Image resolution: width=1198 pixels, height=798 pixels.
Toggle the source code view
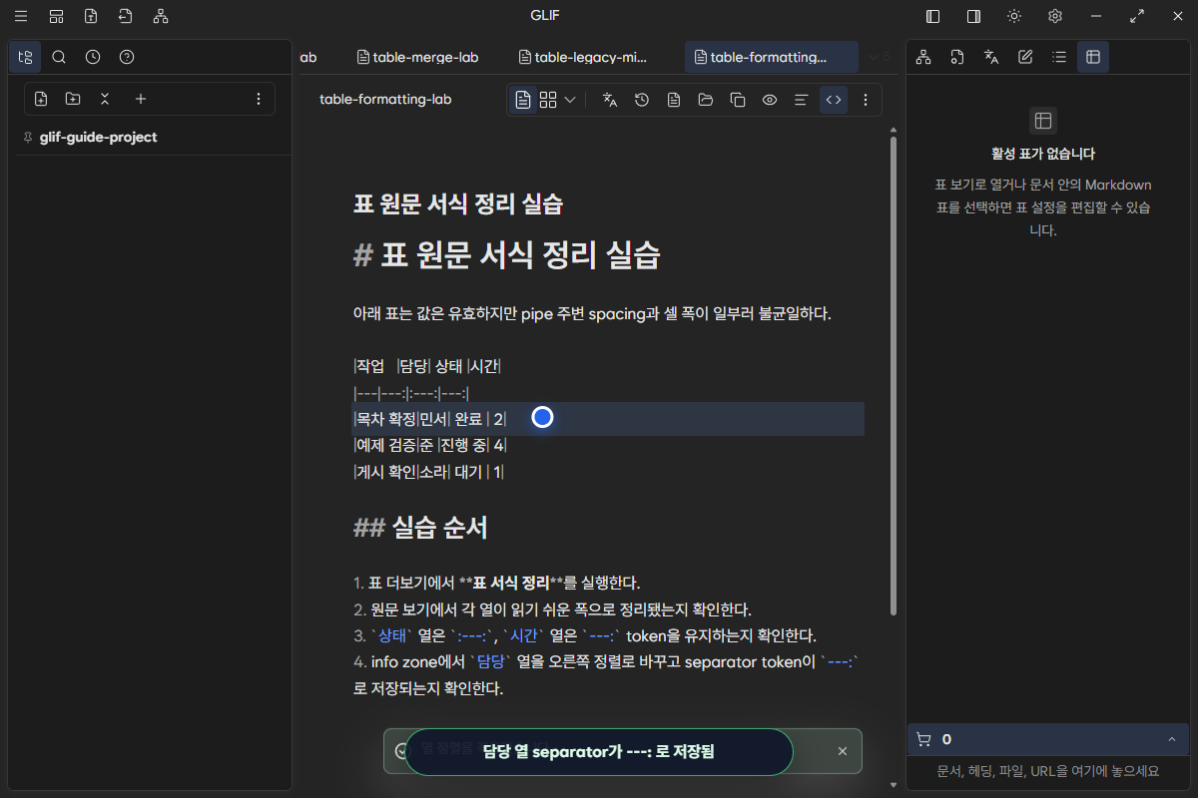pyautogui.click(x=833, y=100)
